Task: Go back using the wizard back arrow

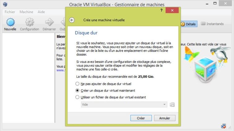Action: (72, 20)
